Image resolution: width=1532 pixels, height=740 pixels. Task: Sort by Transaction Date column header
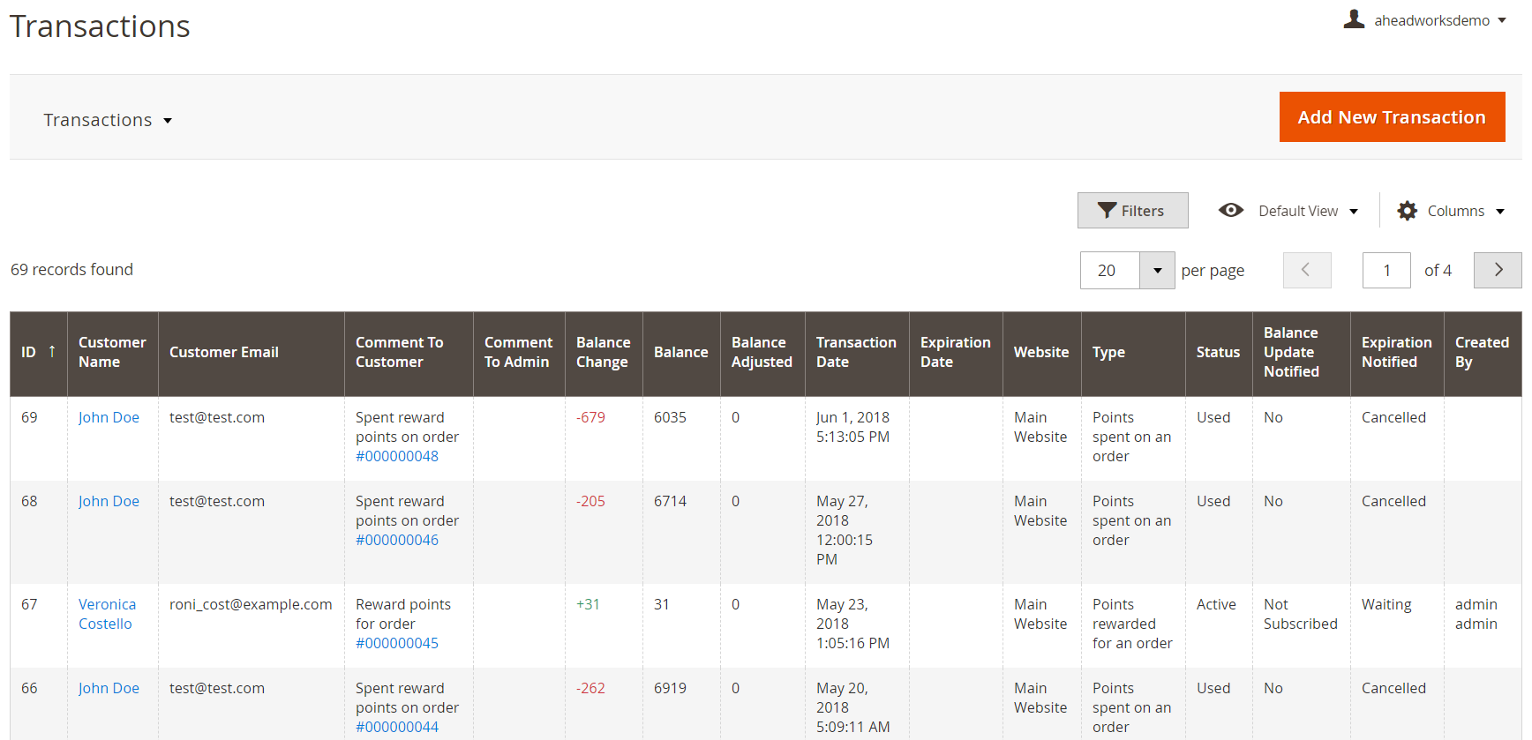click(x=855, y=352)
